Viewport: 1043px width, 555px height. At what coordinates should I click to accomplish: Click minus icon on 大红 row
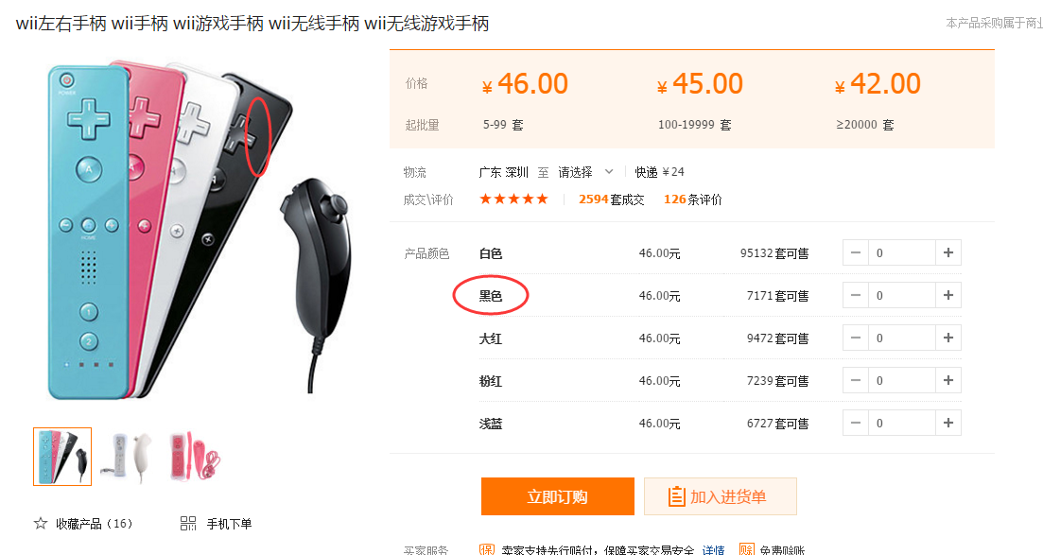856,338
